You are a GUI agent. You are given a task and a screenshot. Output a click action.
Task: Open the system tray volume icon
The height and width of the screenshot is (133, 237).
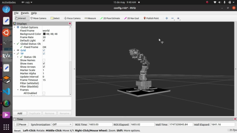pyautogui.click(x=220, y=2)
